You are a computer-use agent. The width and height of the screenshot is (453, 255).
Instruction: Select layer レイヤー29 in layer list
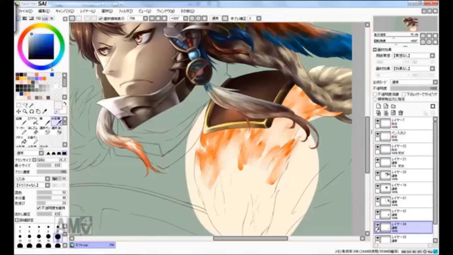[x=403, y=175]
